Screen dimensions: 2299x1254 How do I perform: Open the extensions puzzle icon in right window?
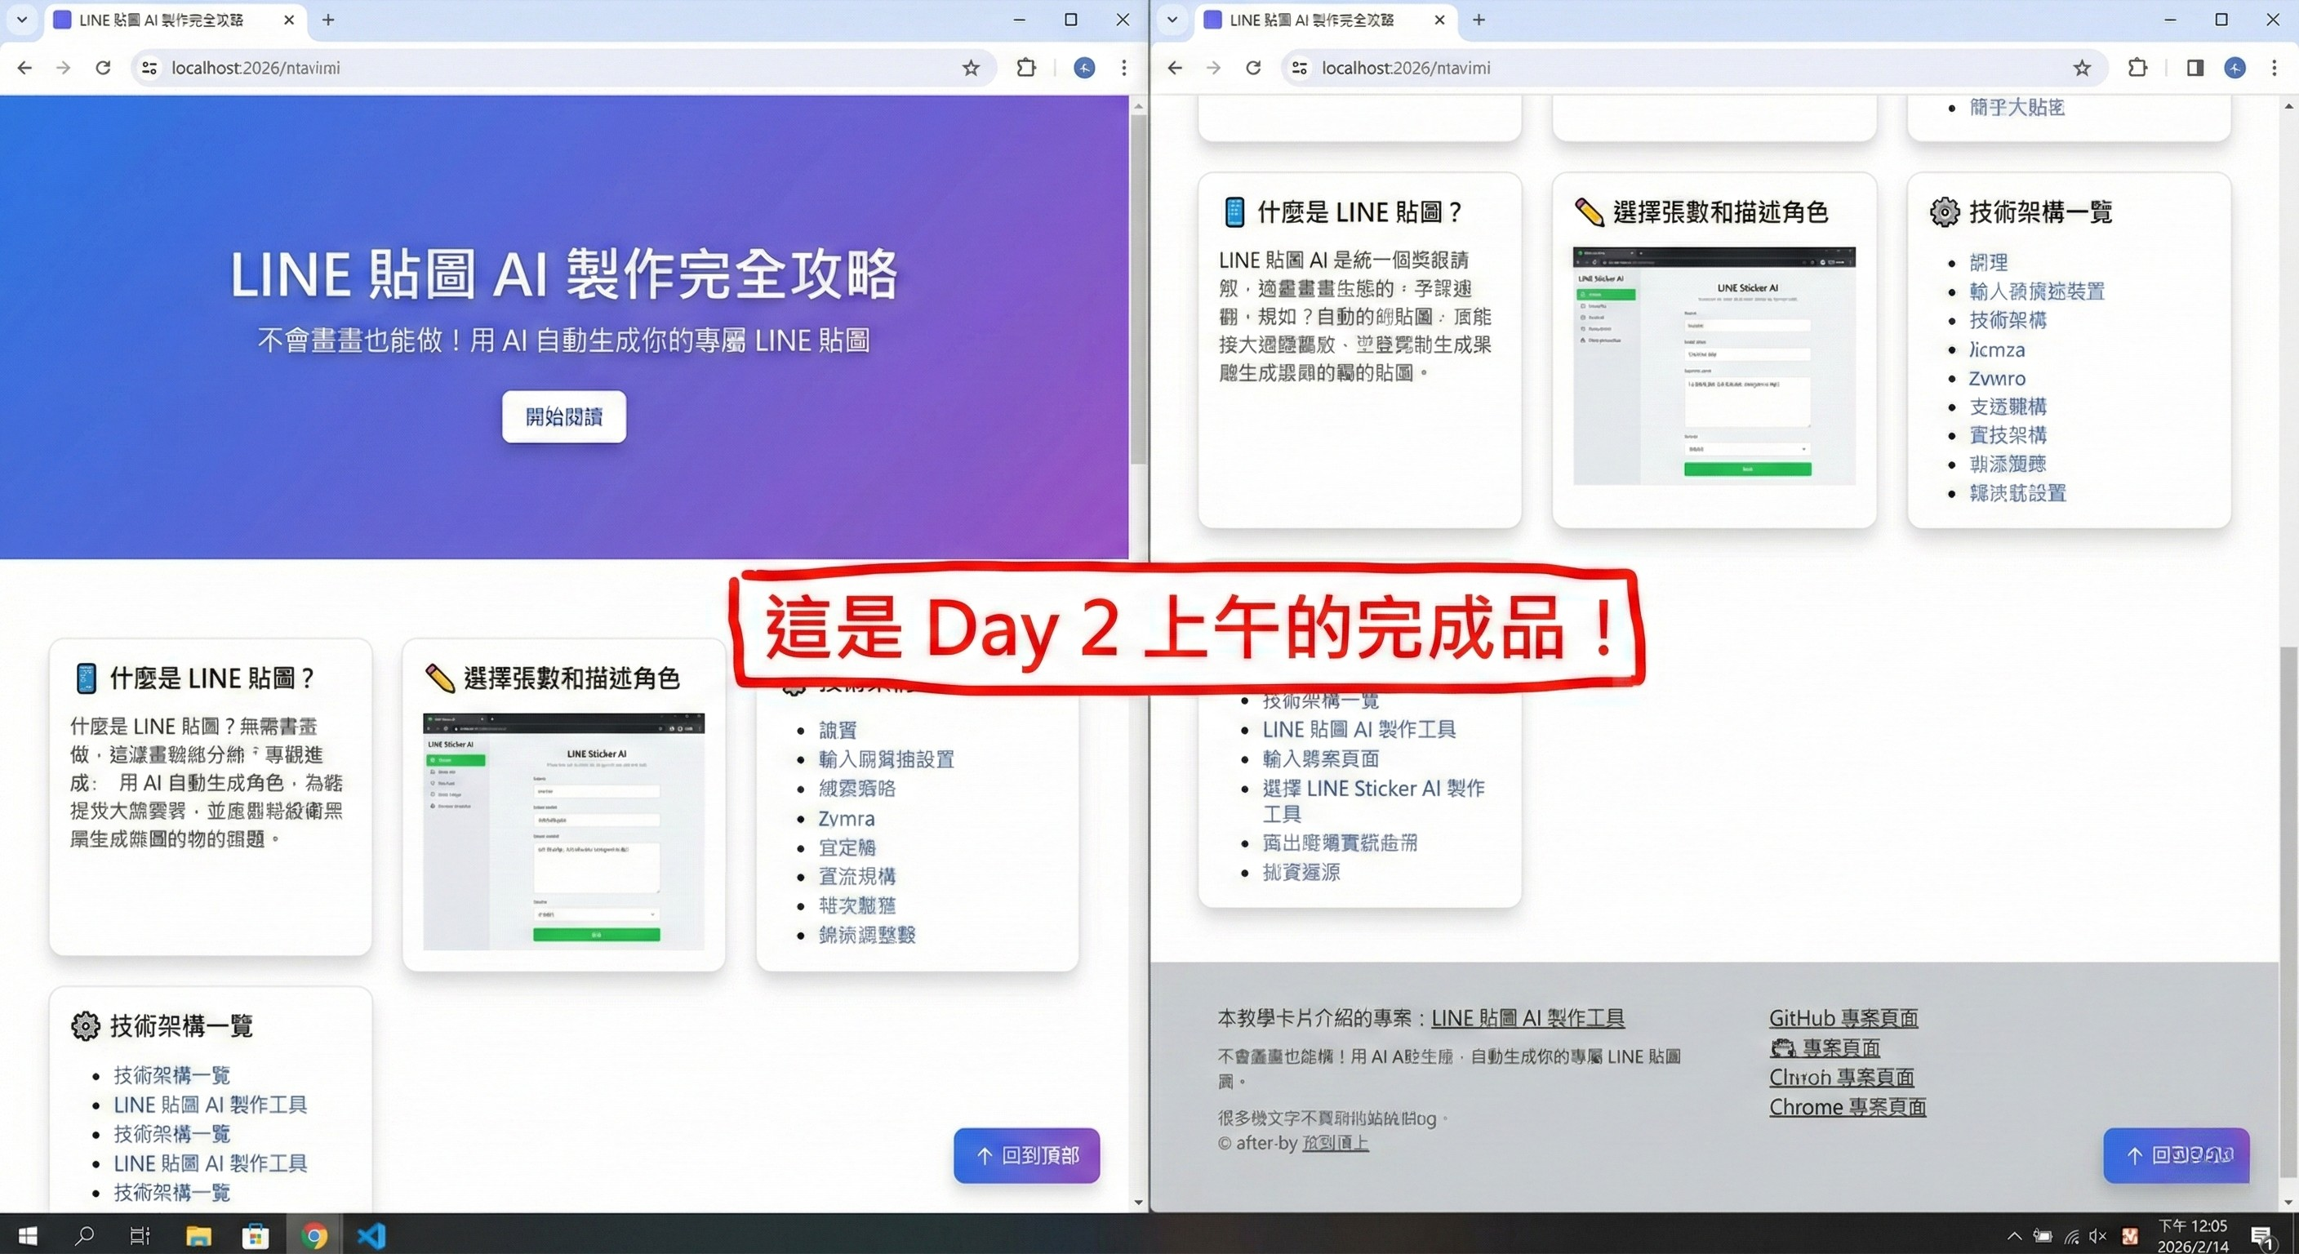[x=2137, y=68]
